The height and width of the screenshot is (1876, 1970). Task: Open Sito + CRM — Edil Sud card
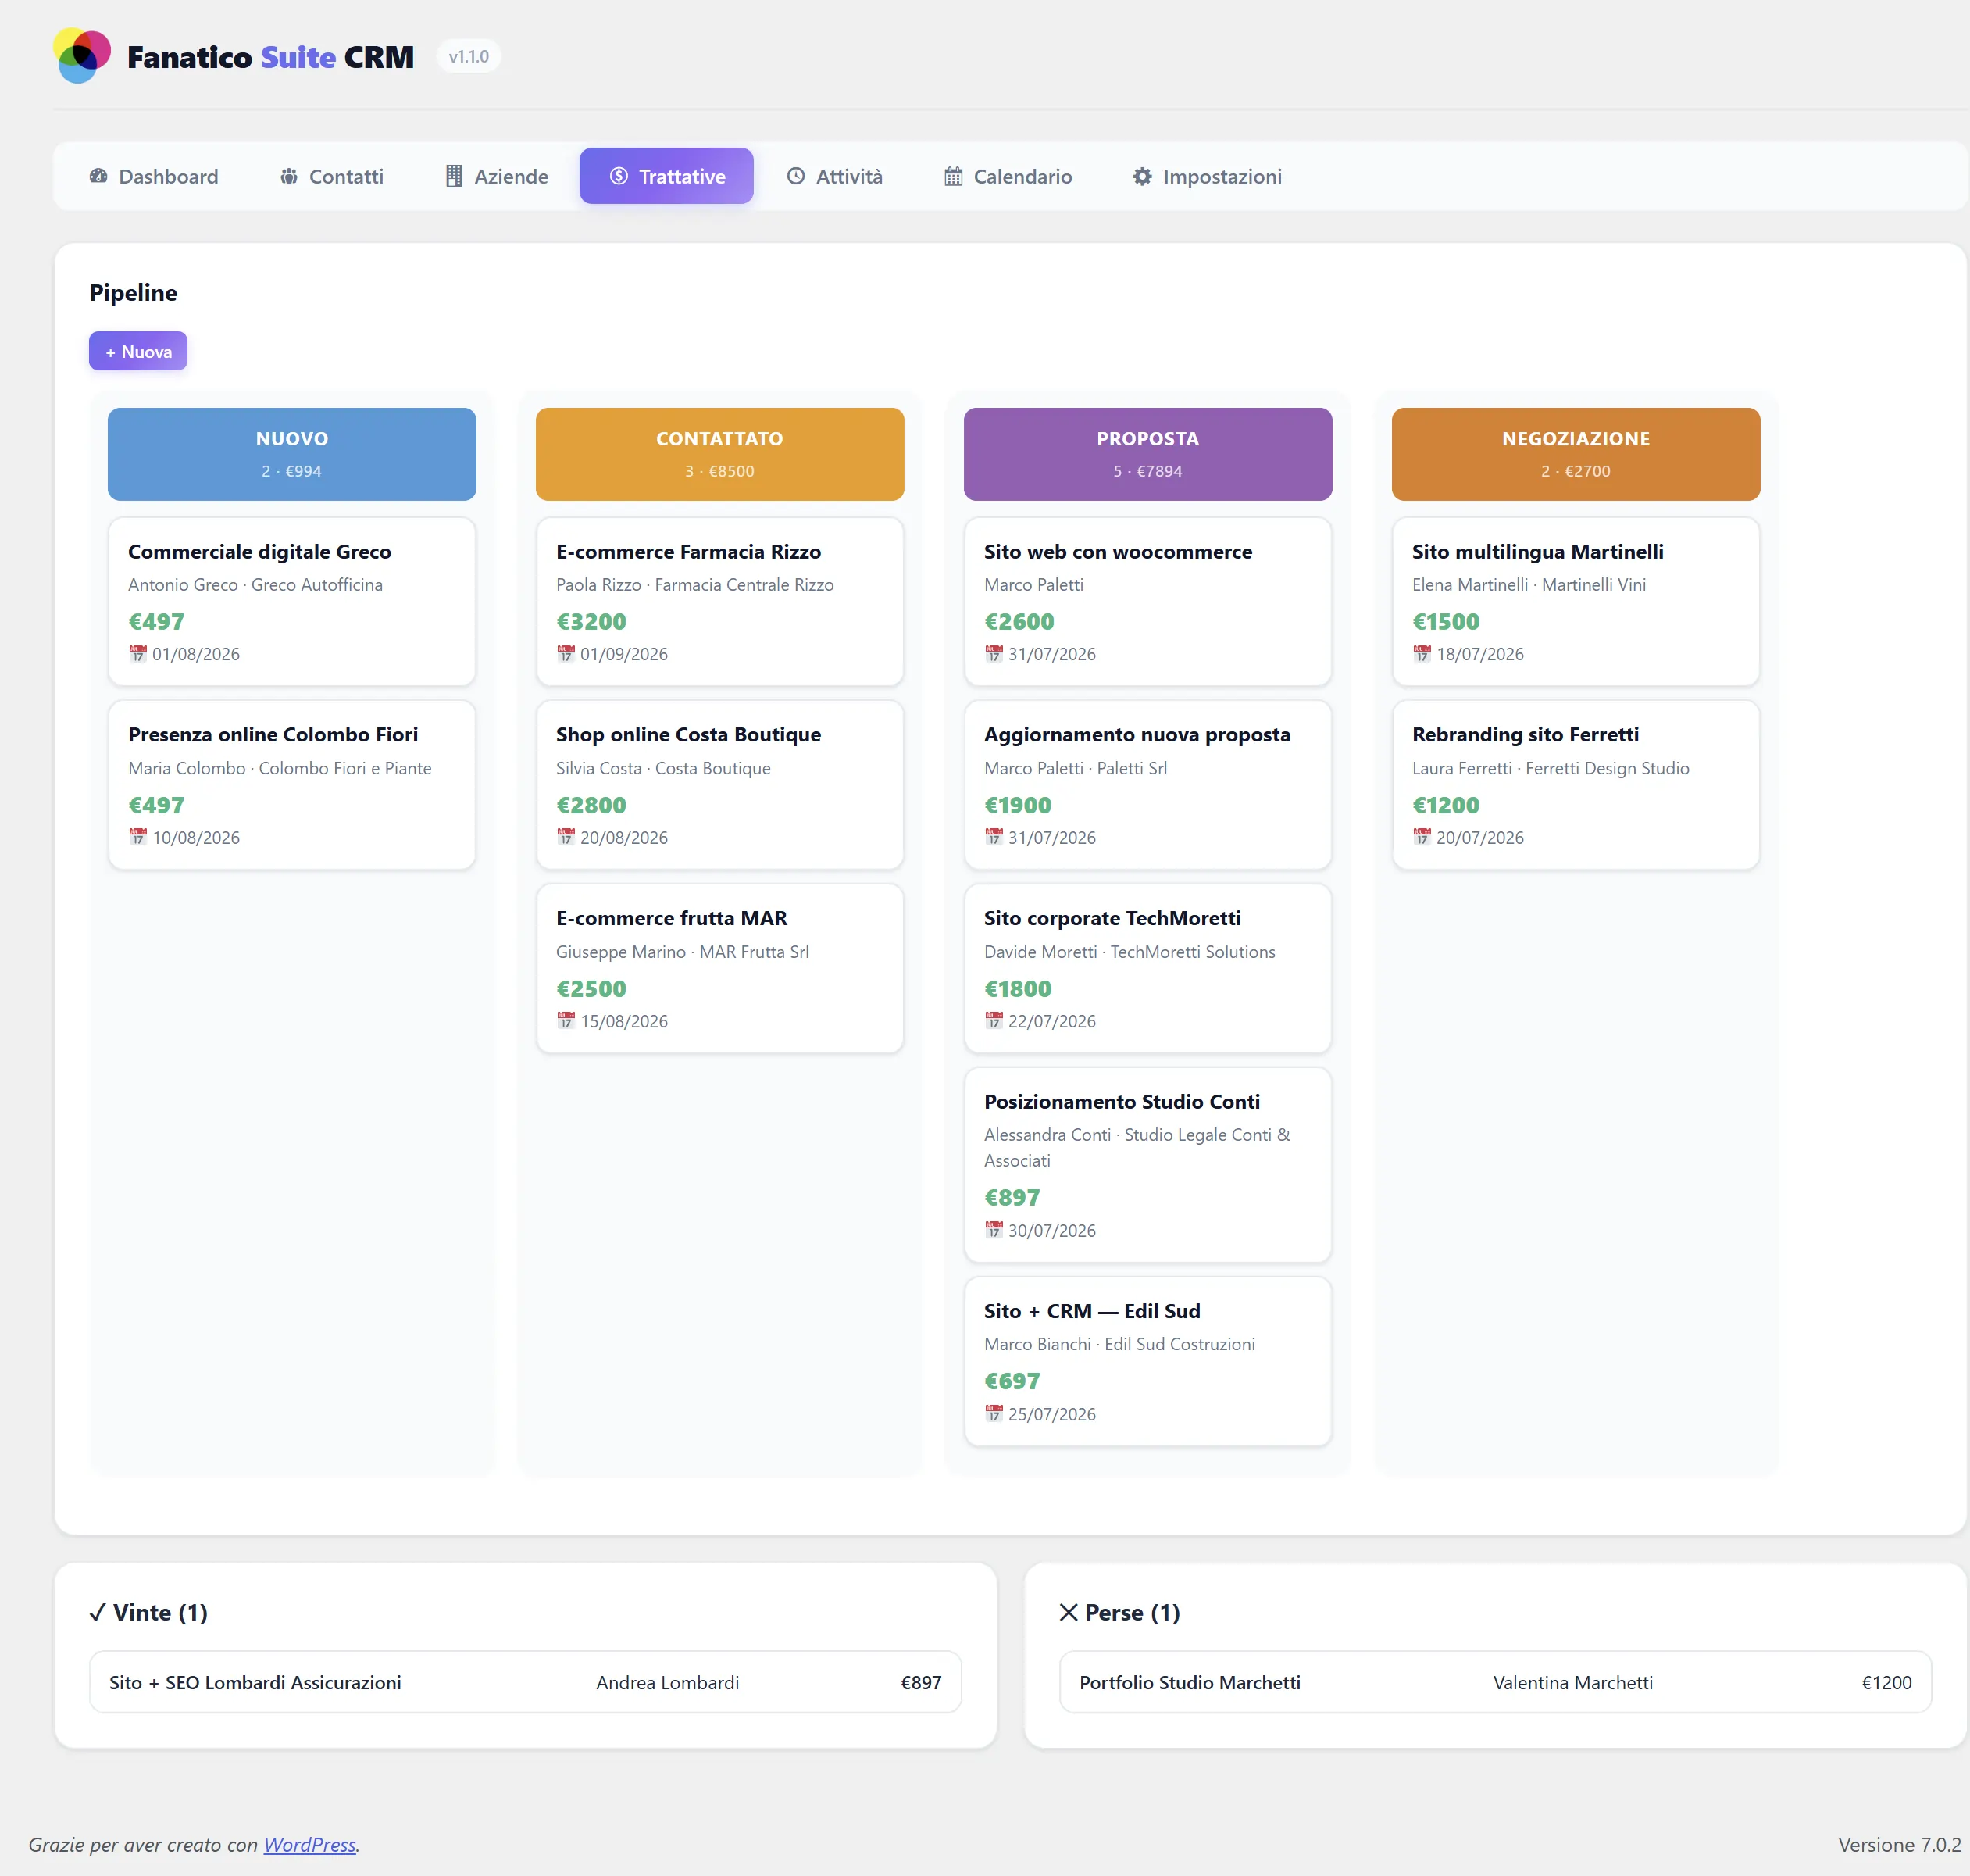(1147, 1361)
